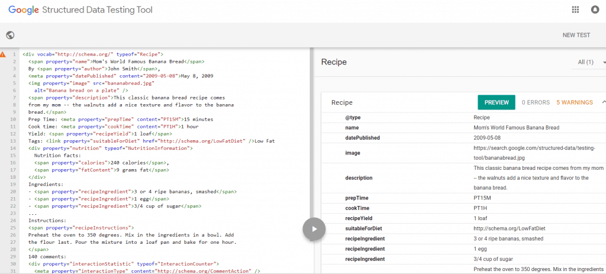Open the Google apps grid
606x274 pixels.
tap(575, 10)
